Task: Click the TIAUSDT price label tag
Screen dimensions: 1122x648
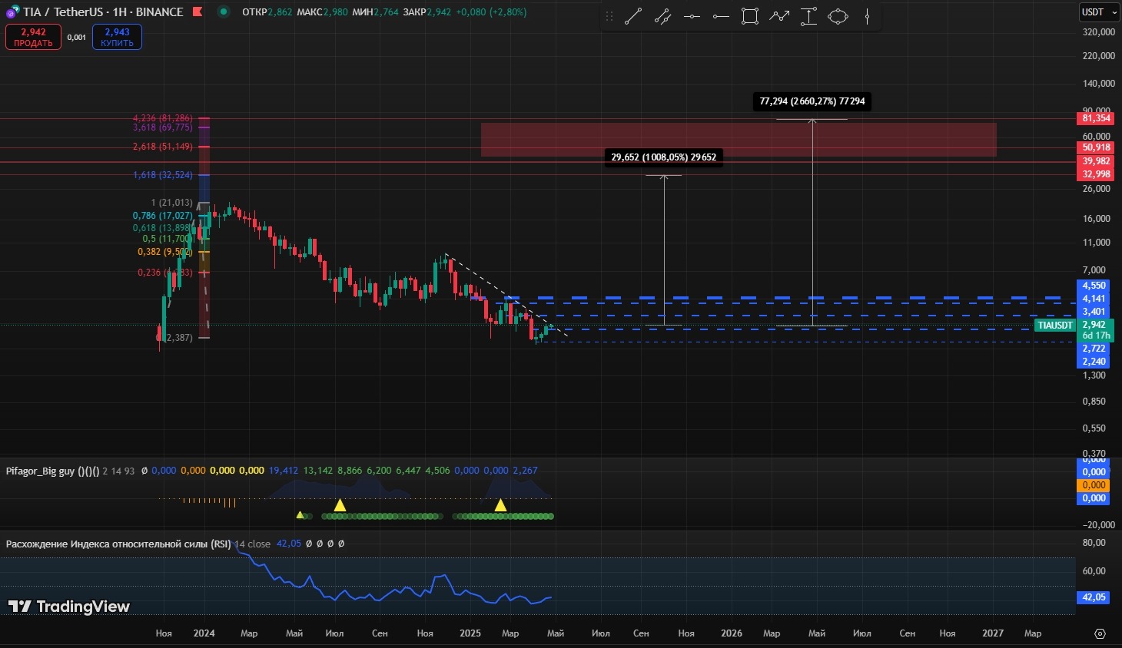Action: point(1054,326)
